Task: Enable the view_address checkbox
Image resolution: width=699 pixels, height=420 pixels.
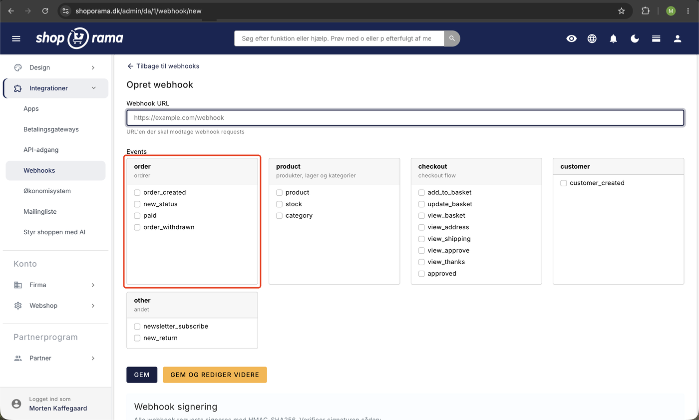Action: [421, 227]
